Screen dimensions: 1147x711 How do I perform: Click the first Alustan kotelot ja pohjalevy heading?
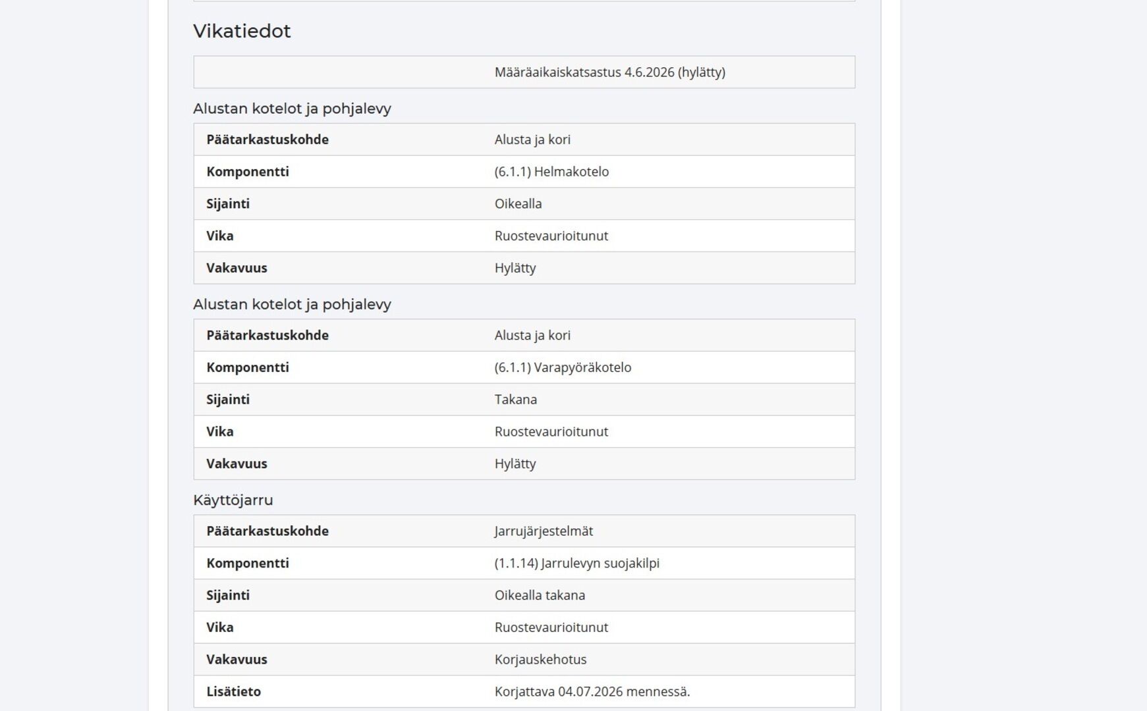pos(292,109)
